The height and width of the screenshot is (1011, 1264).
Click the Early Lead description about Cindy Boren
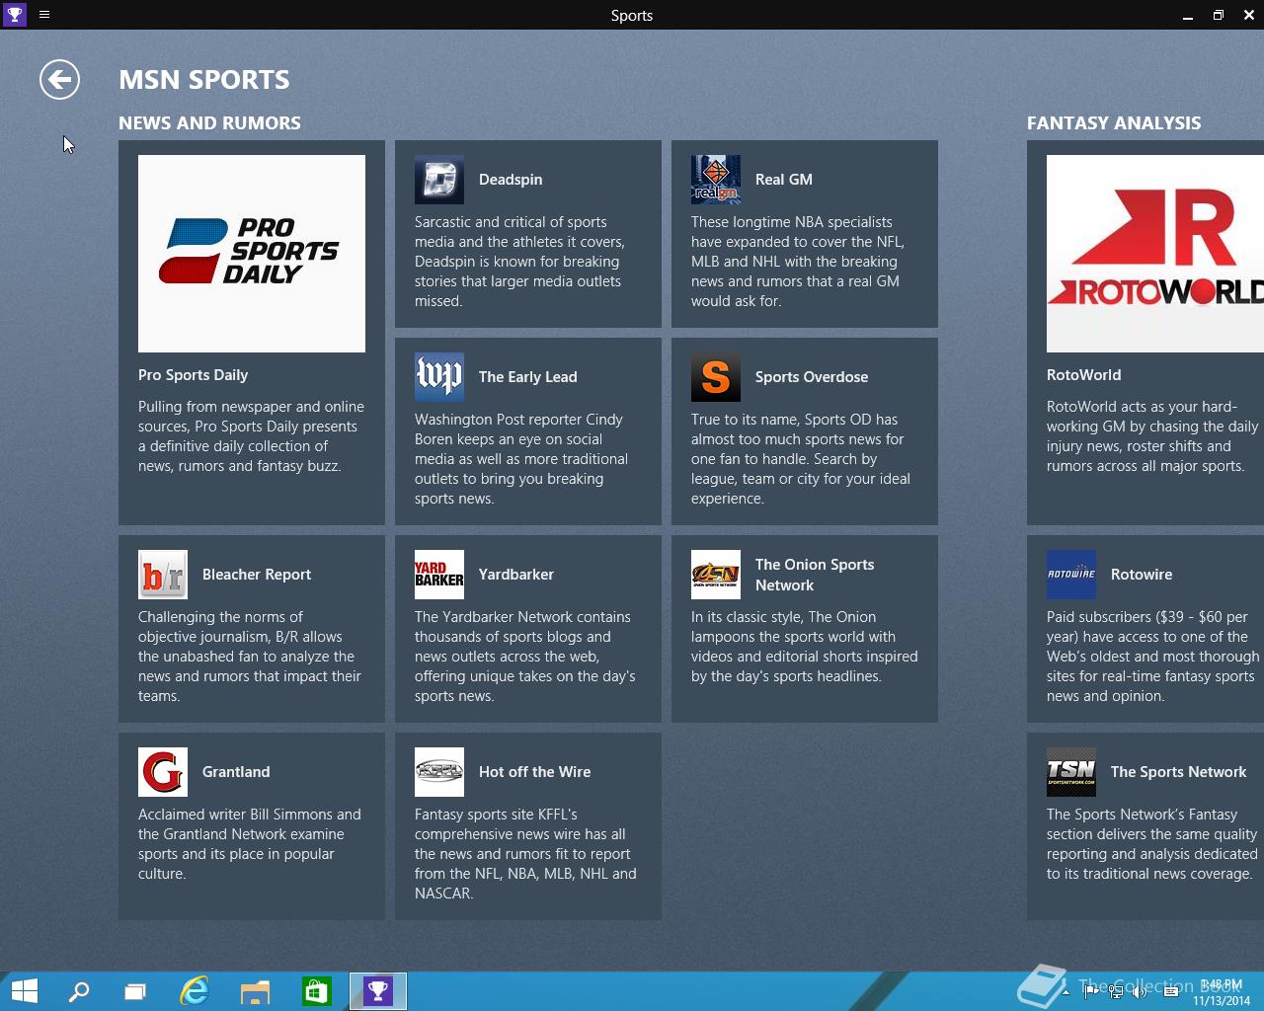521,459
